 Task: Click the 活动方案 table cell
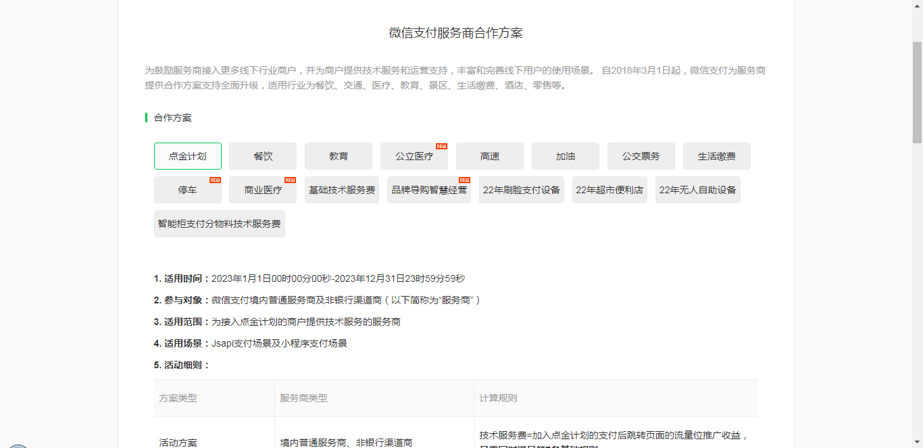[178, 443]
